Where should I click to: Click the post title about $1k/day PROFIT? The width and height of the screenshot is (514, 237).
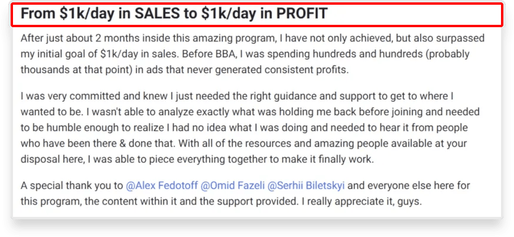tap(174, 14)
